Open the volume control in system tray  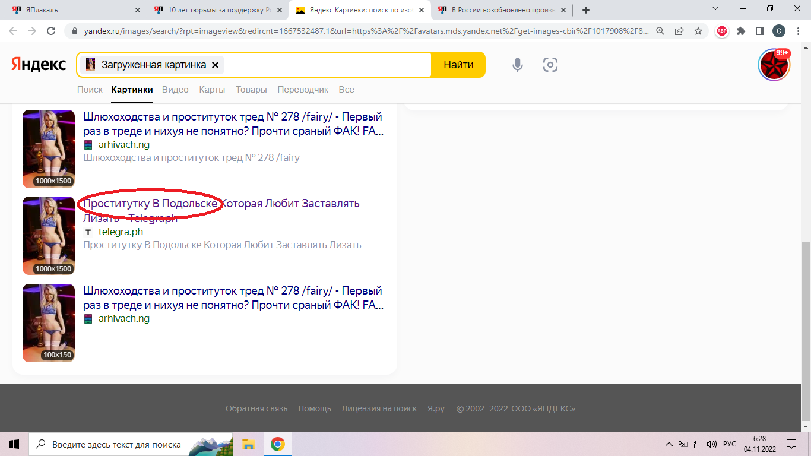[712, 444]
